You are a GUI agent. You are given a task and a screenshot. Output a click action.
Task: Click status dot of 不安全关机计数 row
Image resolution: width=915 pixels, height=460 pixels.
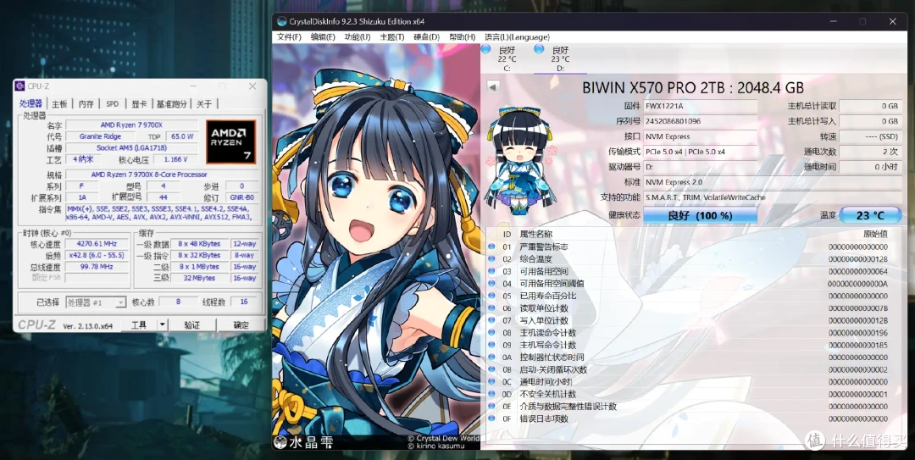(x=492, y=394)
